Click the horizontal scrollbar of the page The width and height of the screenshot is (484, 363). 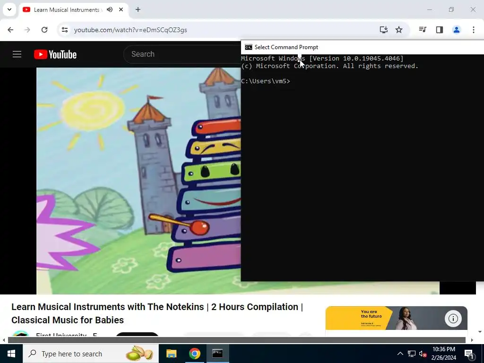[x=237, y=340]
